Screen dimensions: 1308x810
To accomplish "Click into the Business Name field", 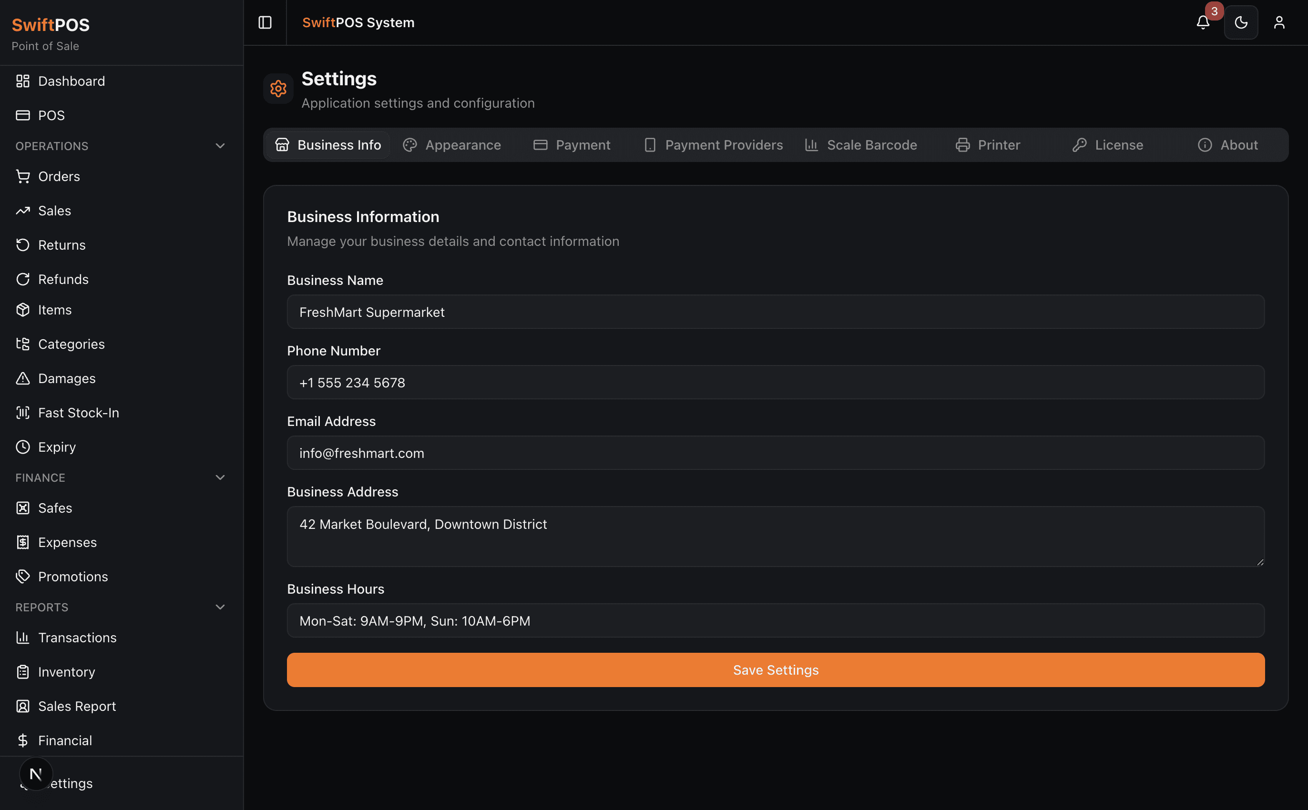I will [776, 312].
